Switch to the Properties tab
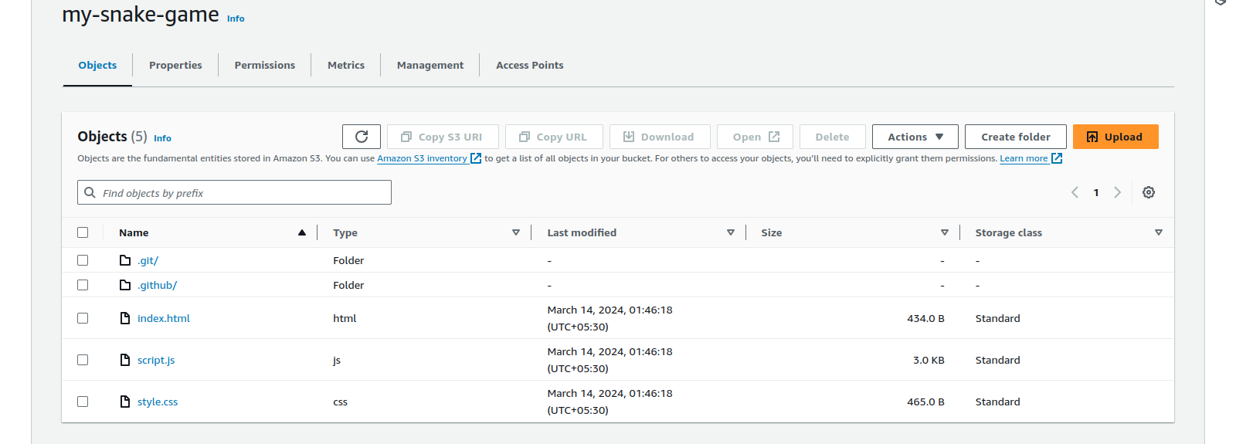1236x444 pixels. [x=175, y=66]
